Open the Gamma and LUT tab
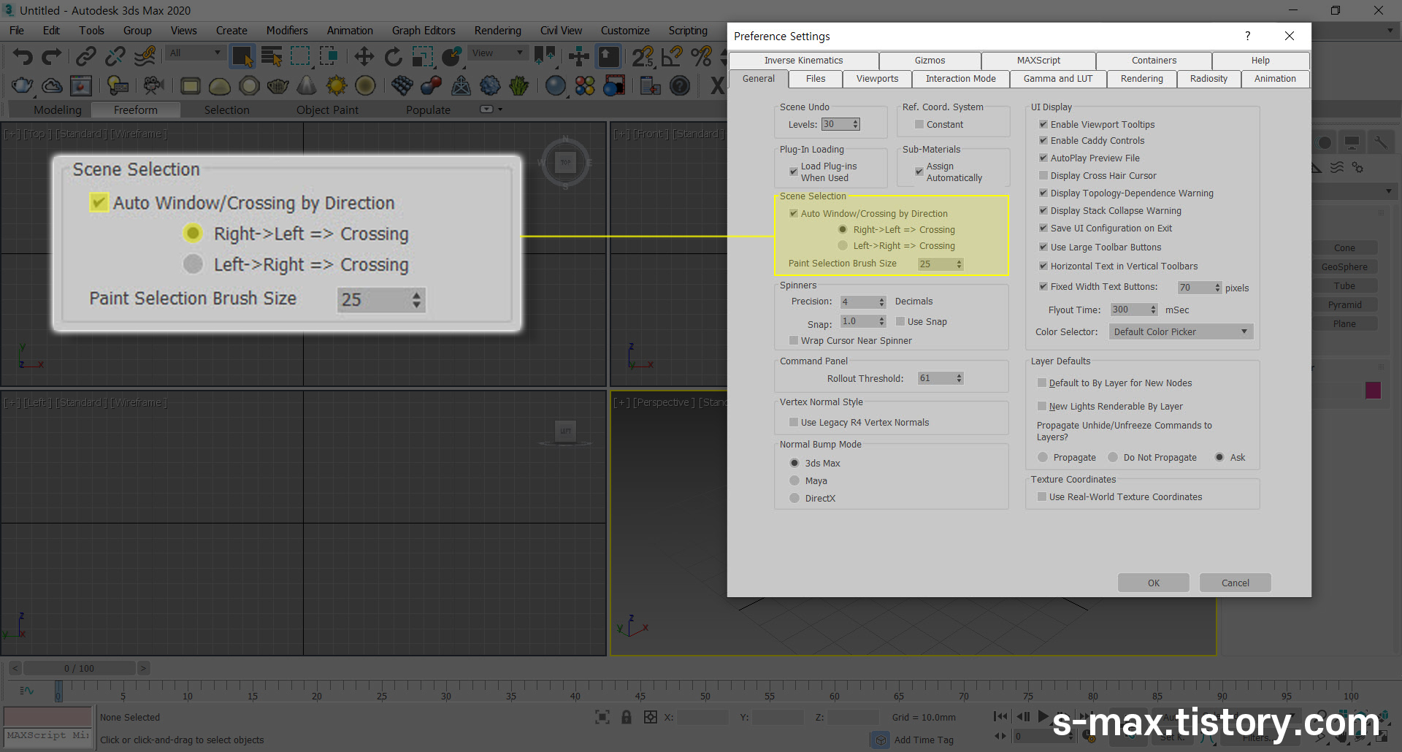This screenshot has height=752, width=1402. click(1058, 79)
